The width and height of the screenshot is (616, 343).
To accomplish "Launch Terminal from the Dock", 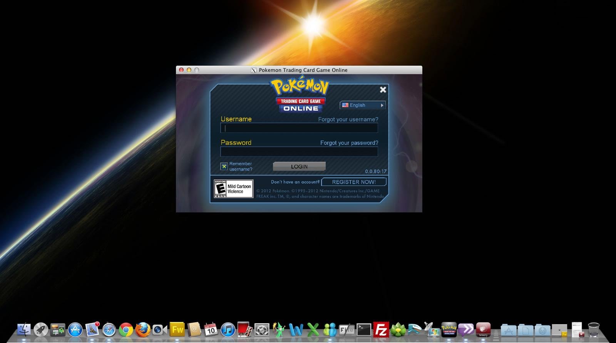I will pos(364,330).
